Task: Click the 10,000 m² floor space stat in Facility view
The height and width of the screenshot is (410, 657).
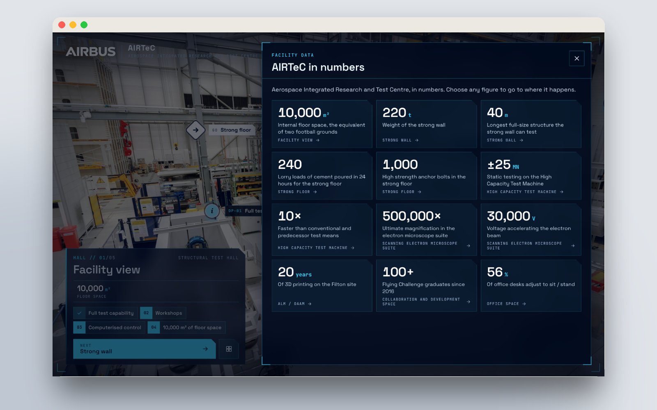Action: click(x=94, y=291)
